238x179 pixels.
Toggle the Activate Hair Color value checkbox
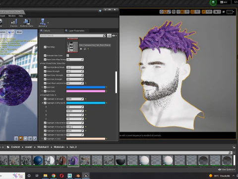tap(68, 56)
